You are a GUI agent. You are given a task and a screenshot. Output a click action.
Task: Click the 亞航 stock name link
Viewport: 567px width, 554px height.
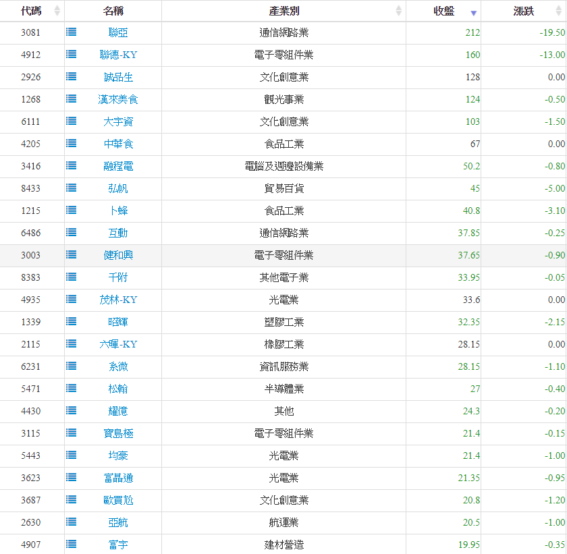tap(118, 522)
